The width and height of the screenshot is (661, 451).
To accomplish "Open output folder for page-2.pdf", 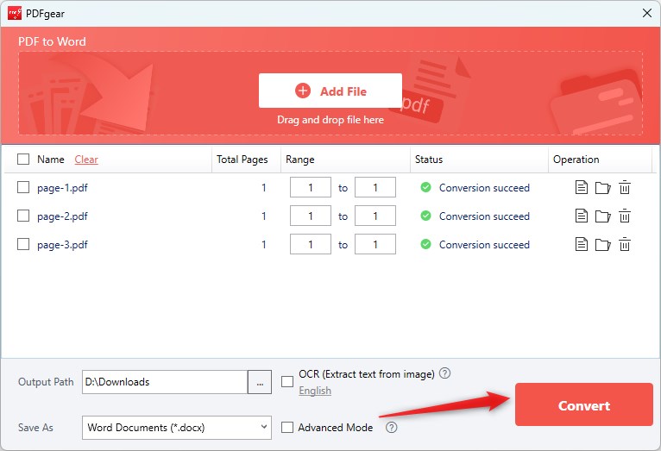I will tap(603, 216).
